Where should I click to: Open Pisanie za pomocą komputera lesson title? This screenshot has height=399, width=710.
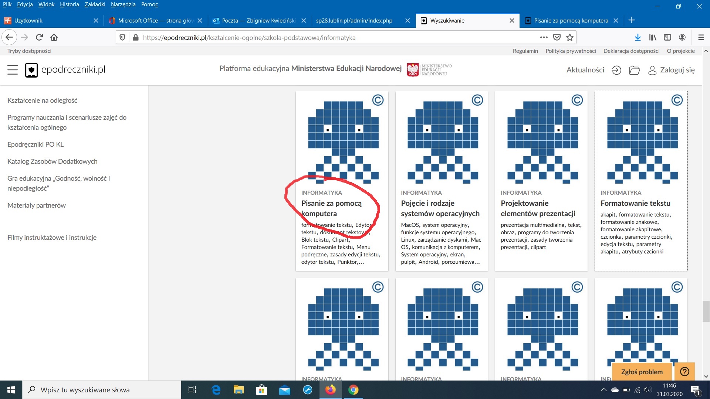(331, 208)
